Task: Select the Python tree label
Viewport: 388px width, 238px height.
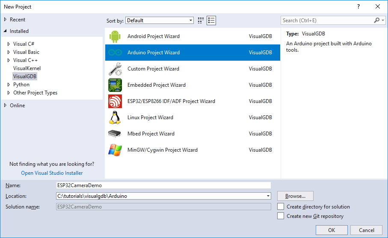Action: 21,85
